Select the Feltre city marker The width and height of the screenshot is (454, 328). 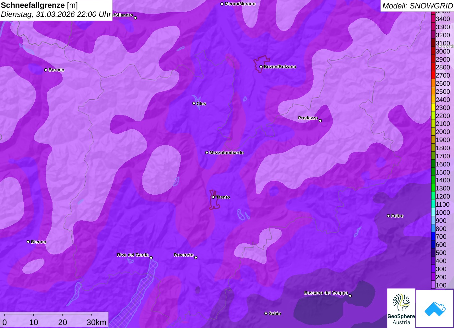pyautogui.click(x=388, y=216)
